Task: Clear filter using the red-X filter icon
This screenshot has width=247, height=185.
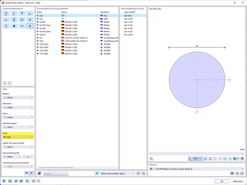Action: (26, 173)
